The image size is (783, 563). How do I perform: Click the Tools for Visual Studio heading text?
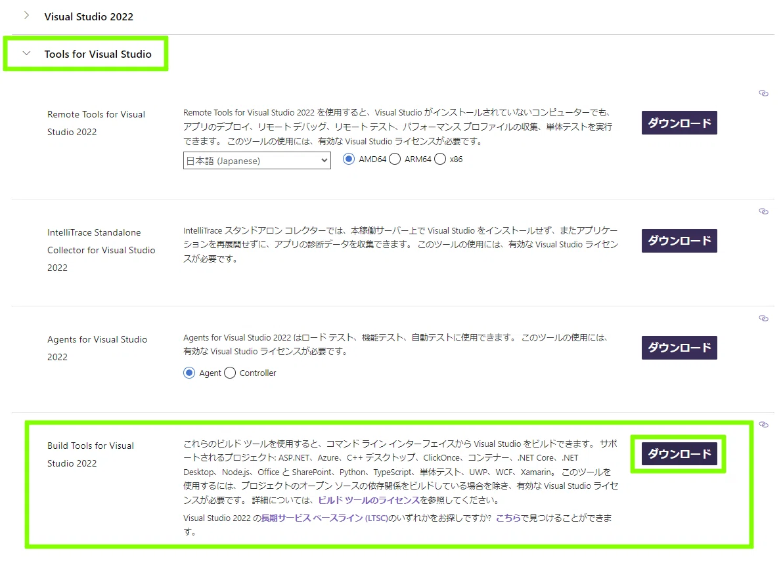tap(98, 54)
